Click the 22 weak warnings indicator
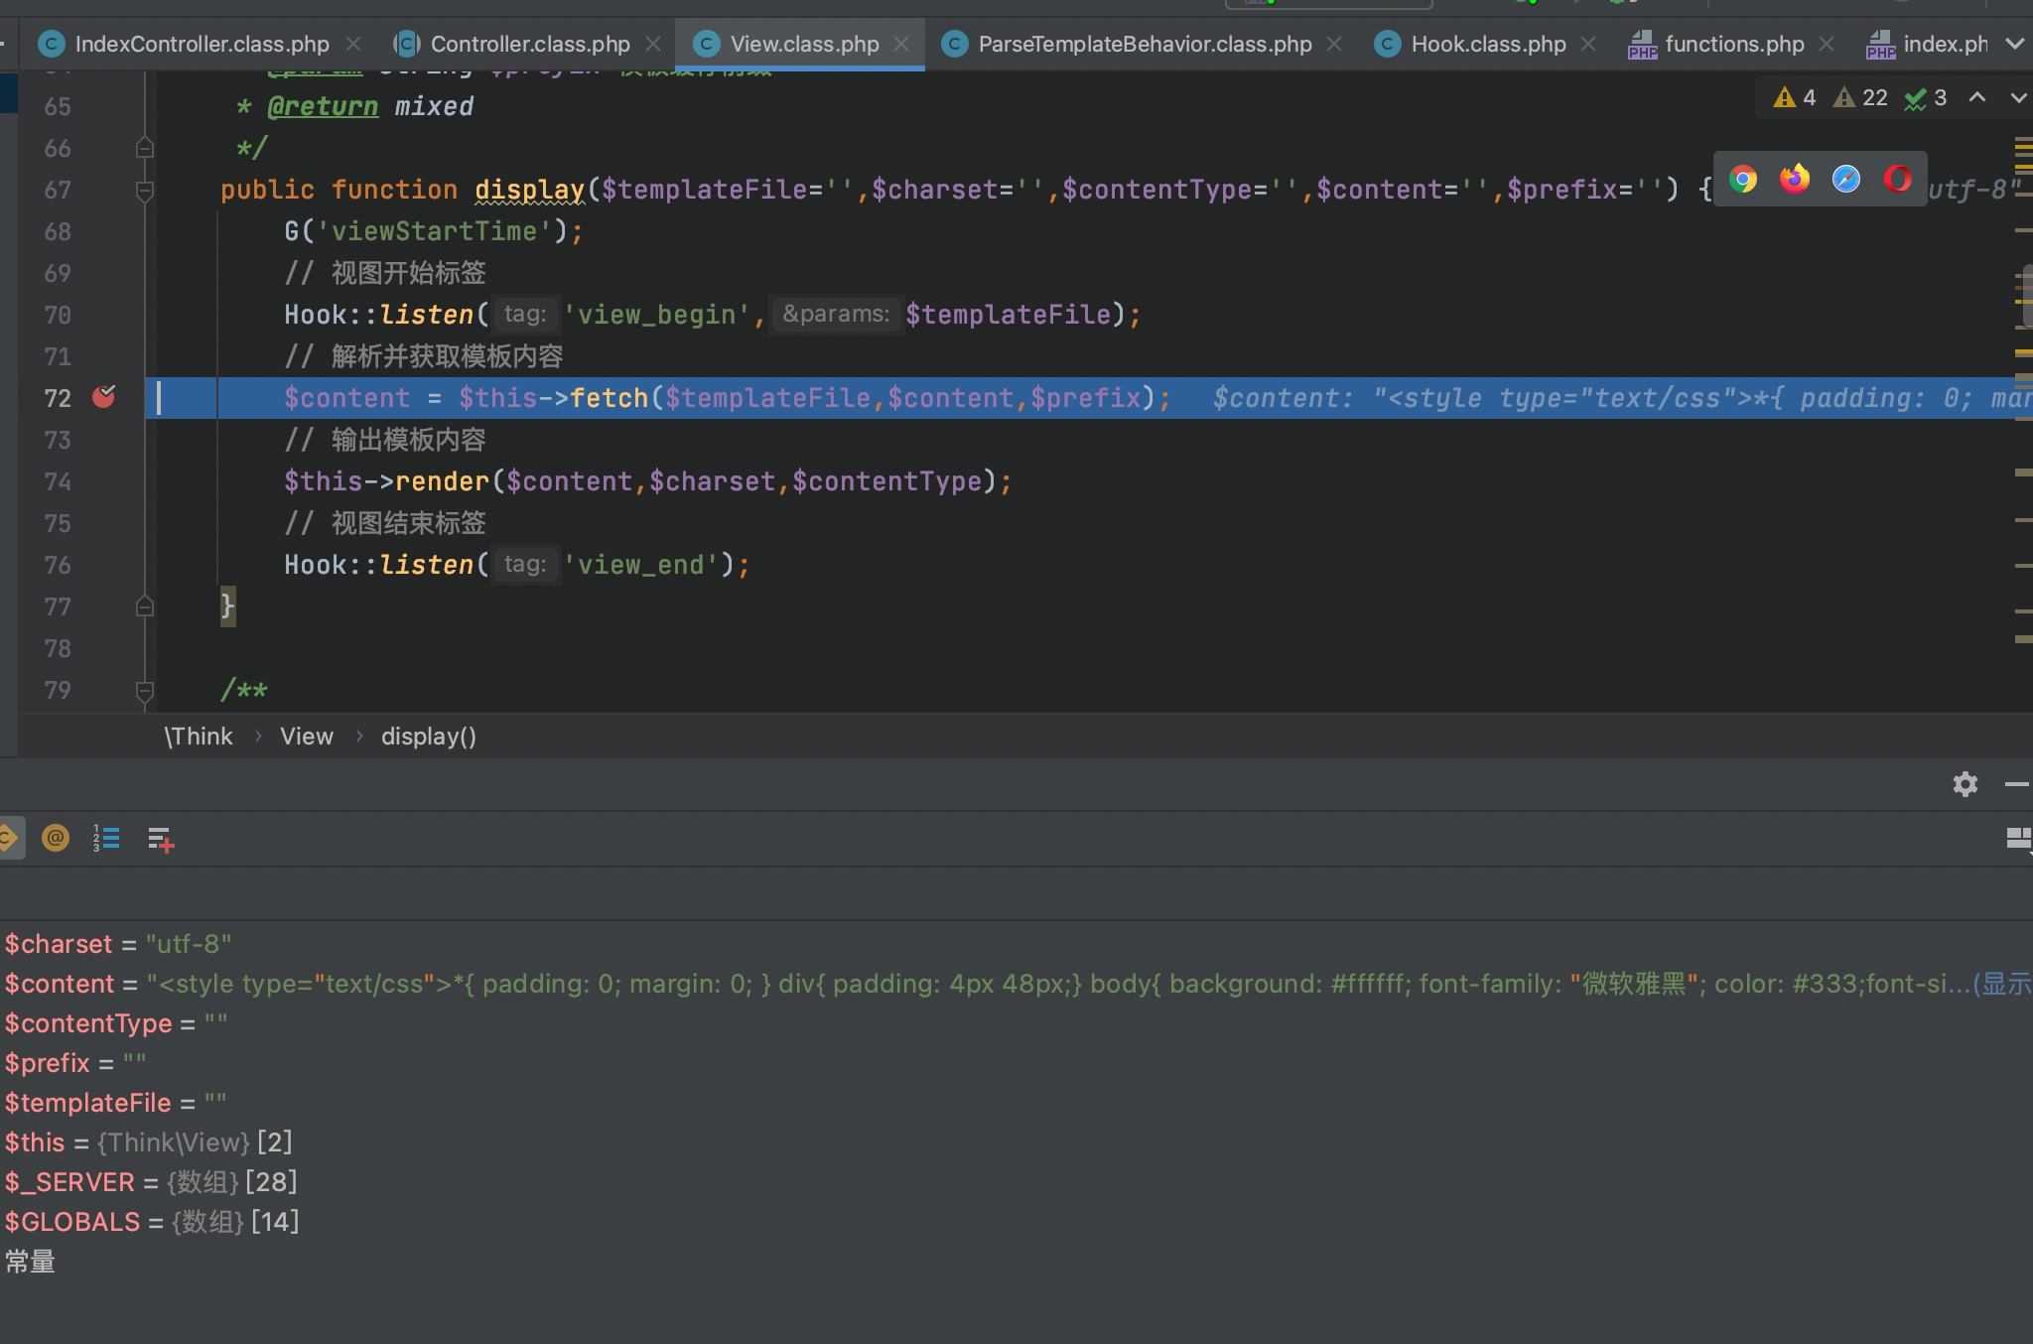 coord(1860,98)
